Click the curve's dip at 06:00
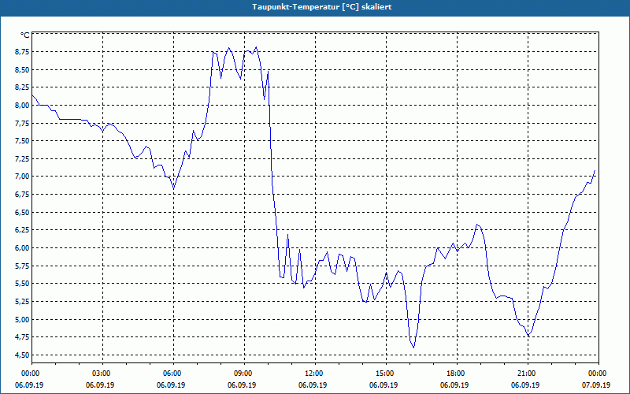The image size is (630, 394). coord(173,188)
